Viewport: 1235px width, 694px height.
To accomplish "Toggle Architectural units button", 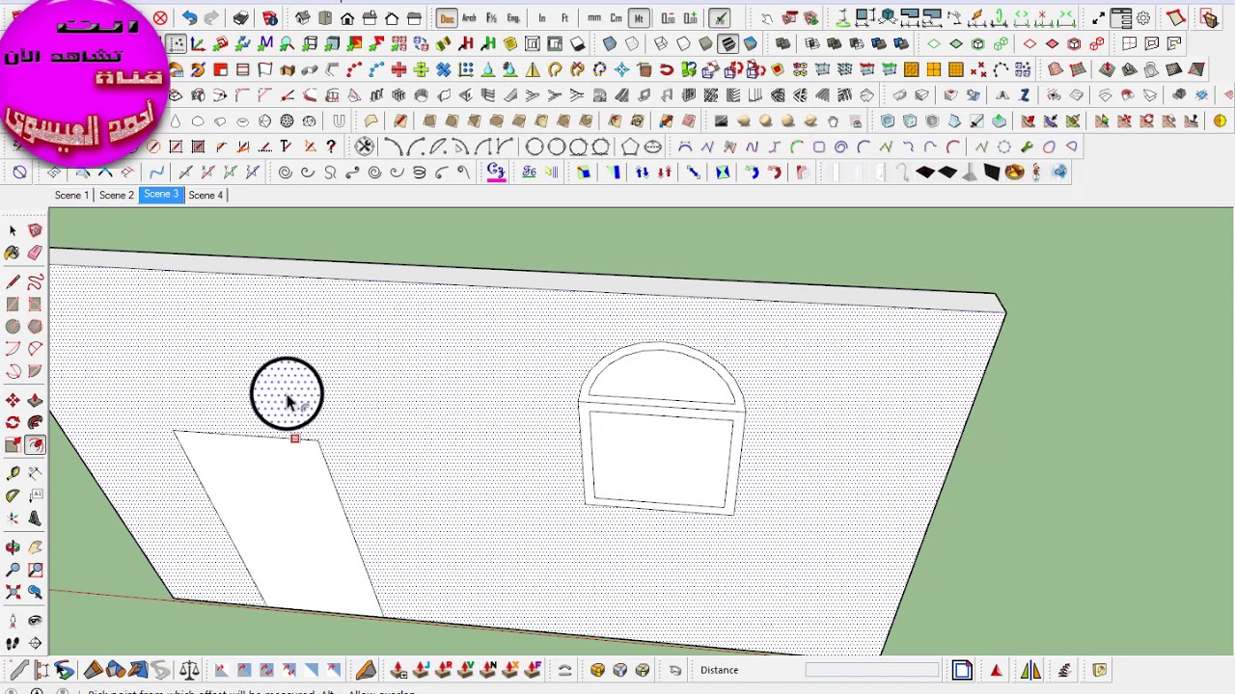I will 469,18.
